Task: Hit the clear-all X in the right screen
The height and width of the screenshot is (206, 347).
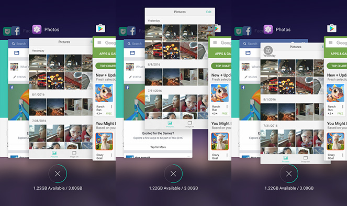Action: pos(289,174)
